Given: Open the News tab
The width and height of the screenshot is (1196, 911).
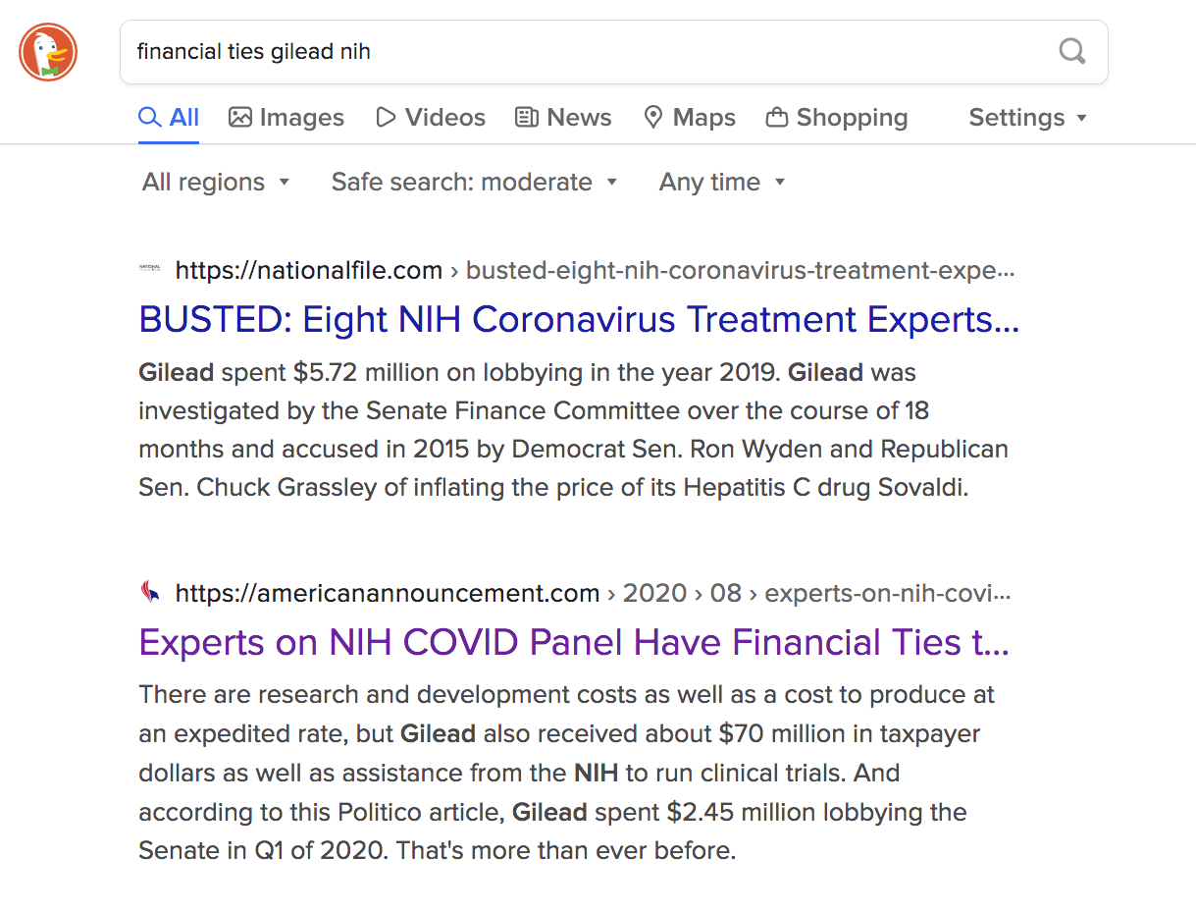Looking at the screenshot, I should pos(563,118).
